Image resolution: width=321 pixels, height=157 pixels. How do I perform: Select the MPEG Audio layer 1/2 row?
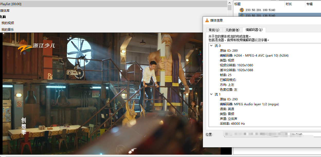coord(249,104)
